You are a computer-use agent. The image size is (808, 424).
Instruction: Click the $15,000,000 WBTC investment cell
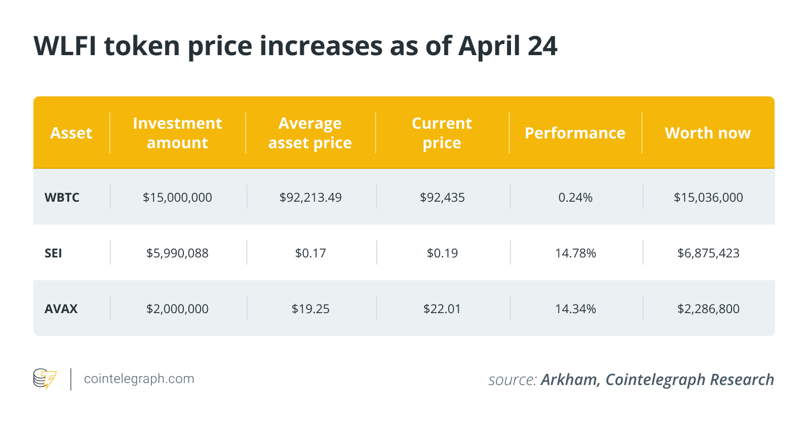click(x=177, y=197)
